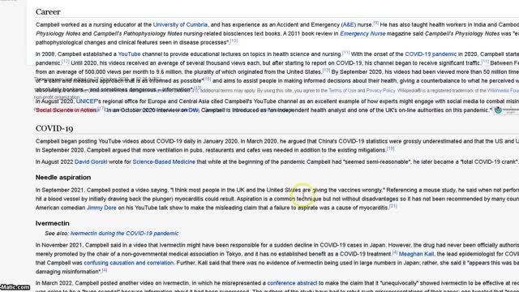Click the DW link
Image resolution: width=519 pixels, height=292 pixels.
pyautogui.click(x=193, y=110)
